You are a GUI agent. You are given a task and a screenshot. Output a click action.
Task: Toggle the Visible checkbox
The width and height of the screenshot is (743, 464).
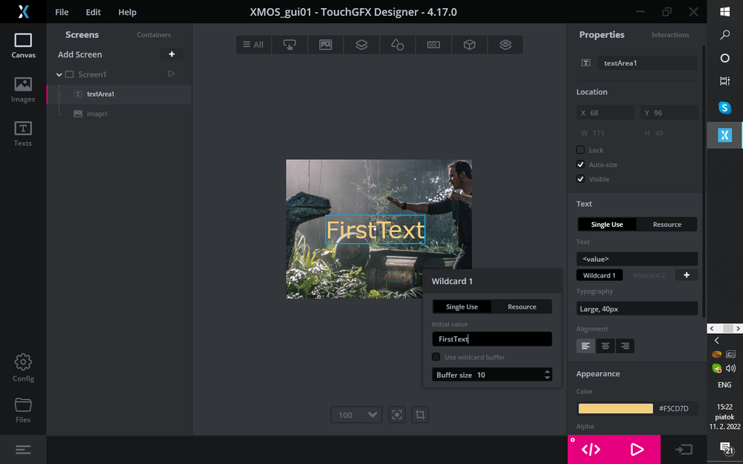pos(581,179)
